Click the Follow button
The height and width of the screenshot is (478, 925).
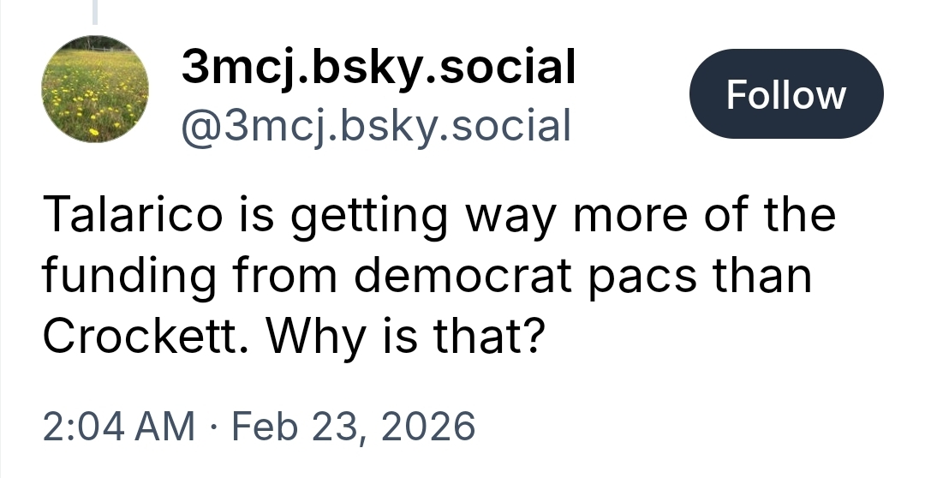(785, 94)
